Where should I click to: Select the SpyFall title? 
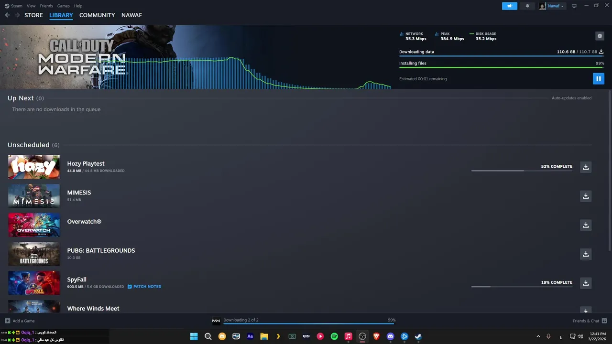click(76, 279)
